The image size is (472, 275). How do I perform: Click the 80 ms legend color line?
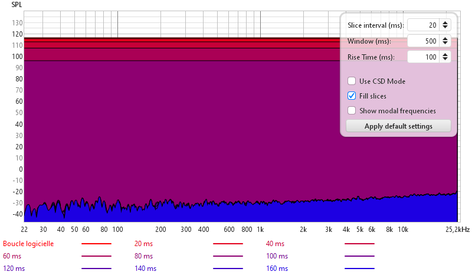[x=228, y=256]
